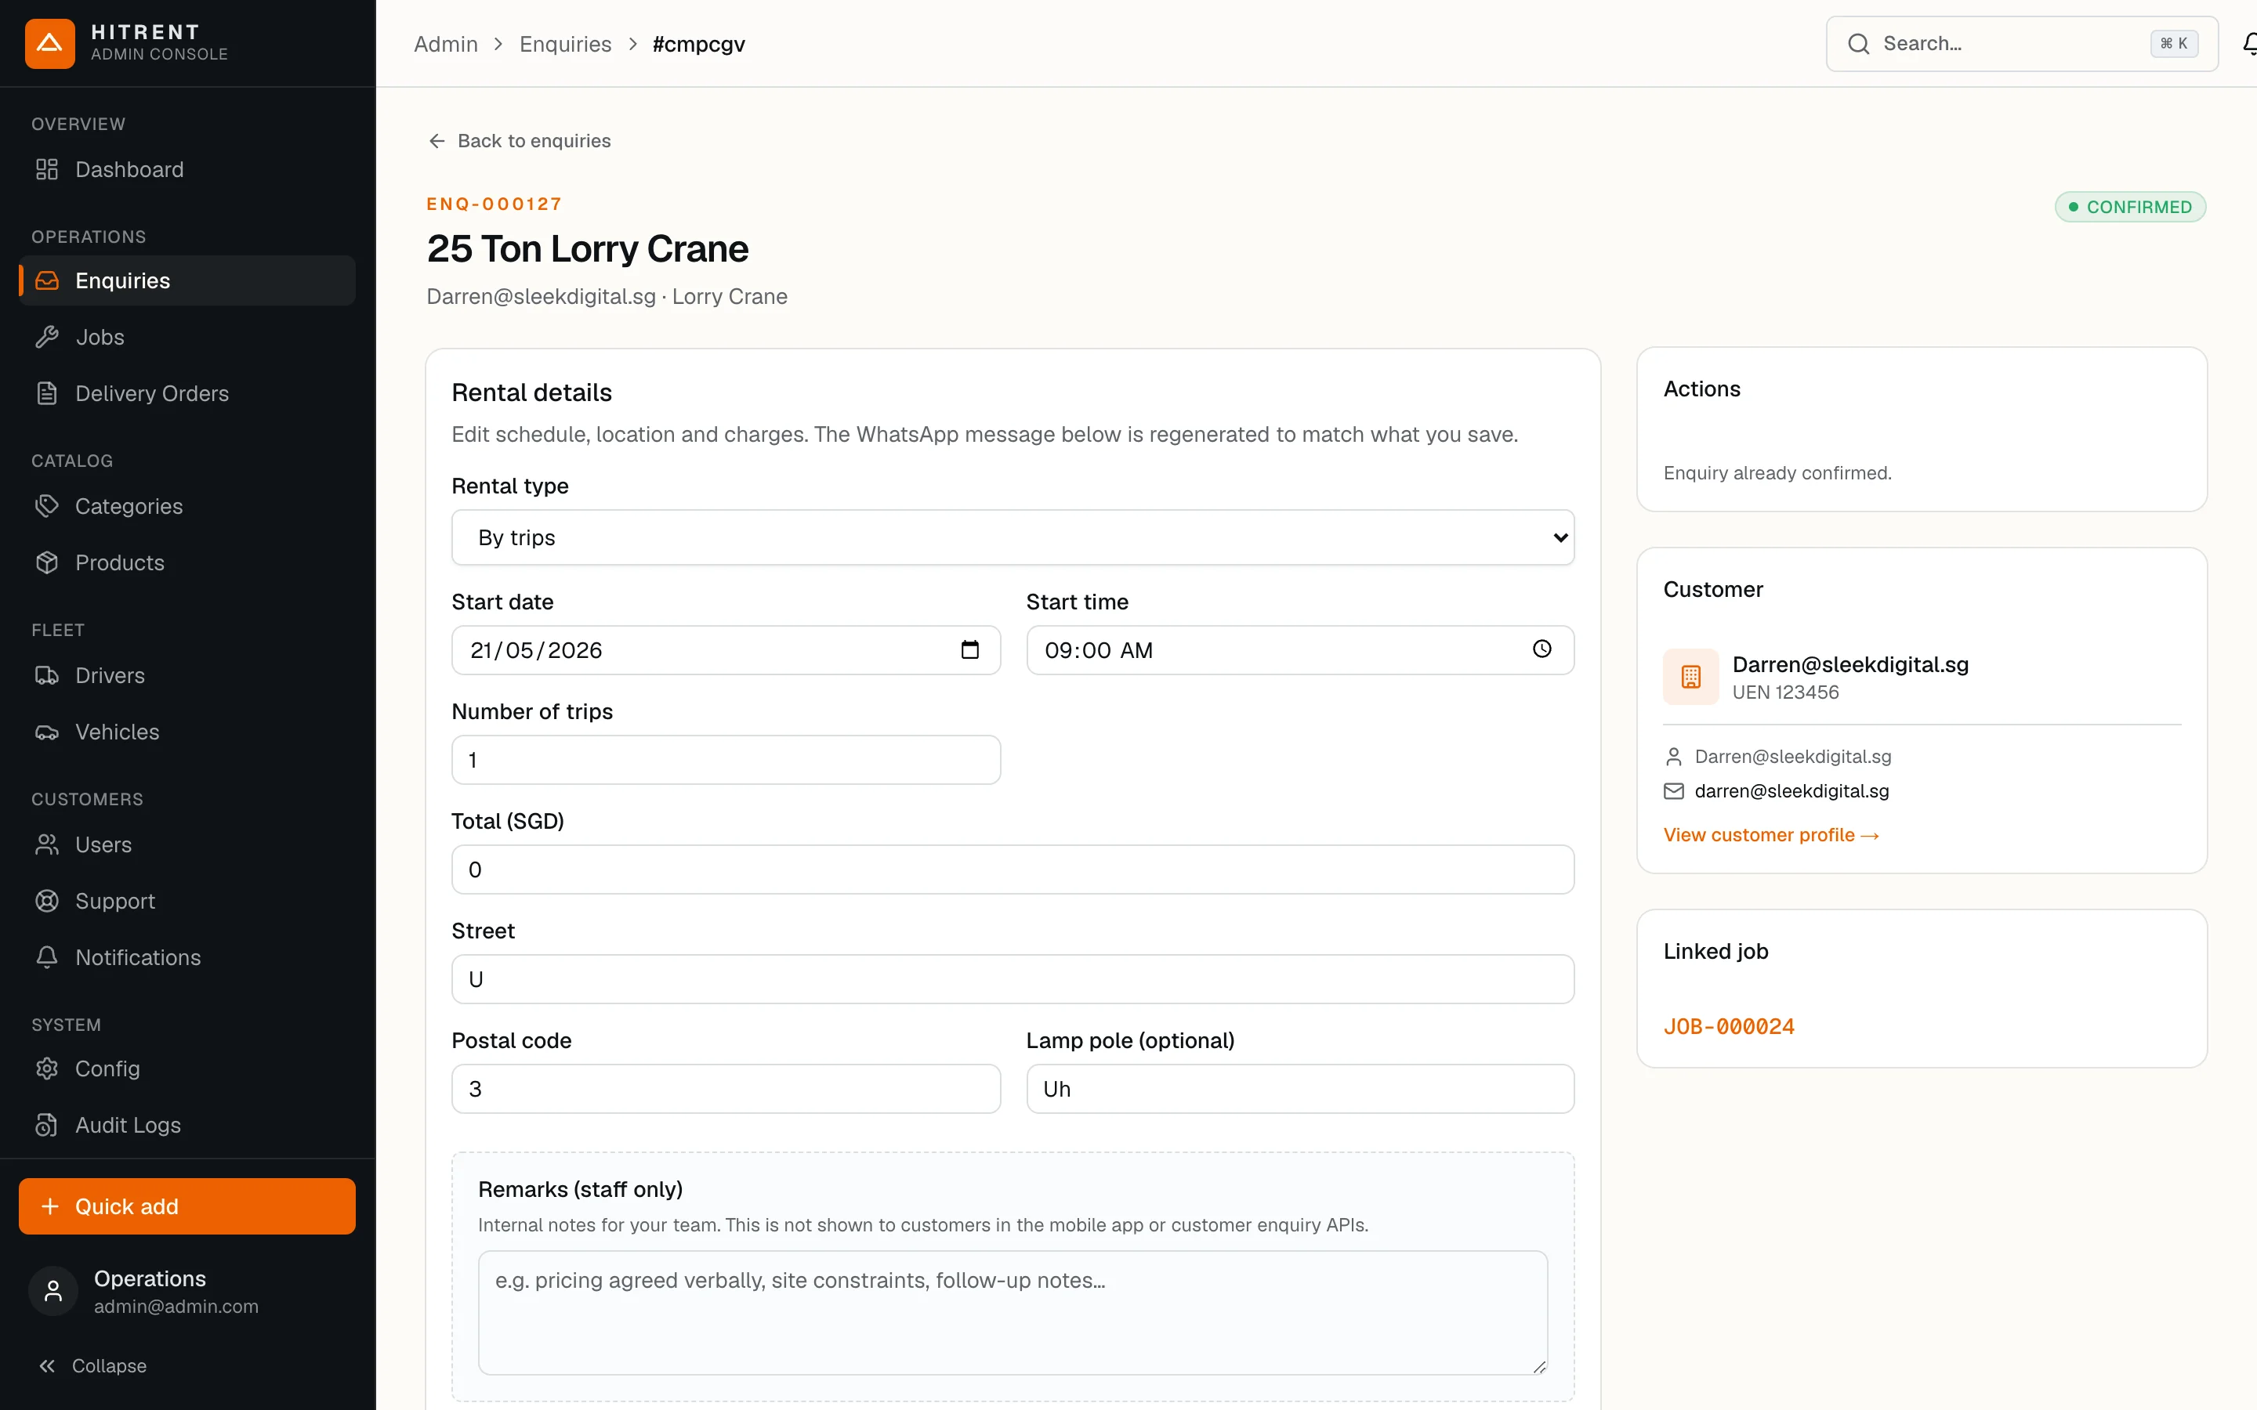Click Admin in the breadcrumb
The image size is (2257, 1410).
[446, 44]
